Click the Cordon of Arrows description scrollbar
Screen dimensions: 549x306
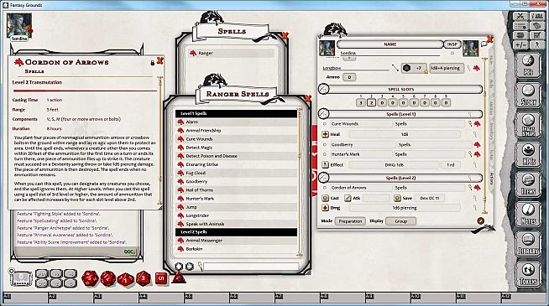tap(160, 140)
